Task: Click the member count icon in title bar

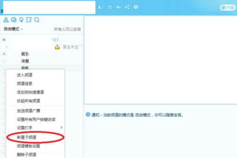Action: (101, 7)
